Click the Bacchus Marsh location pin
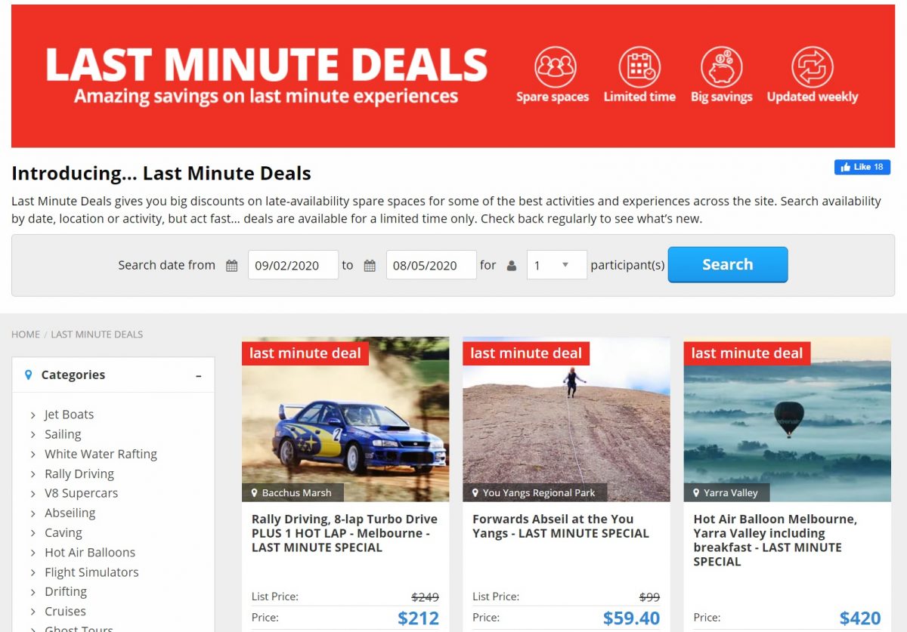907x632 pixels. (x=255, y=493)
